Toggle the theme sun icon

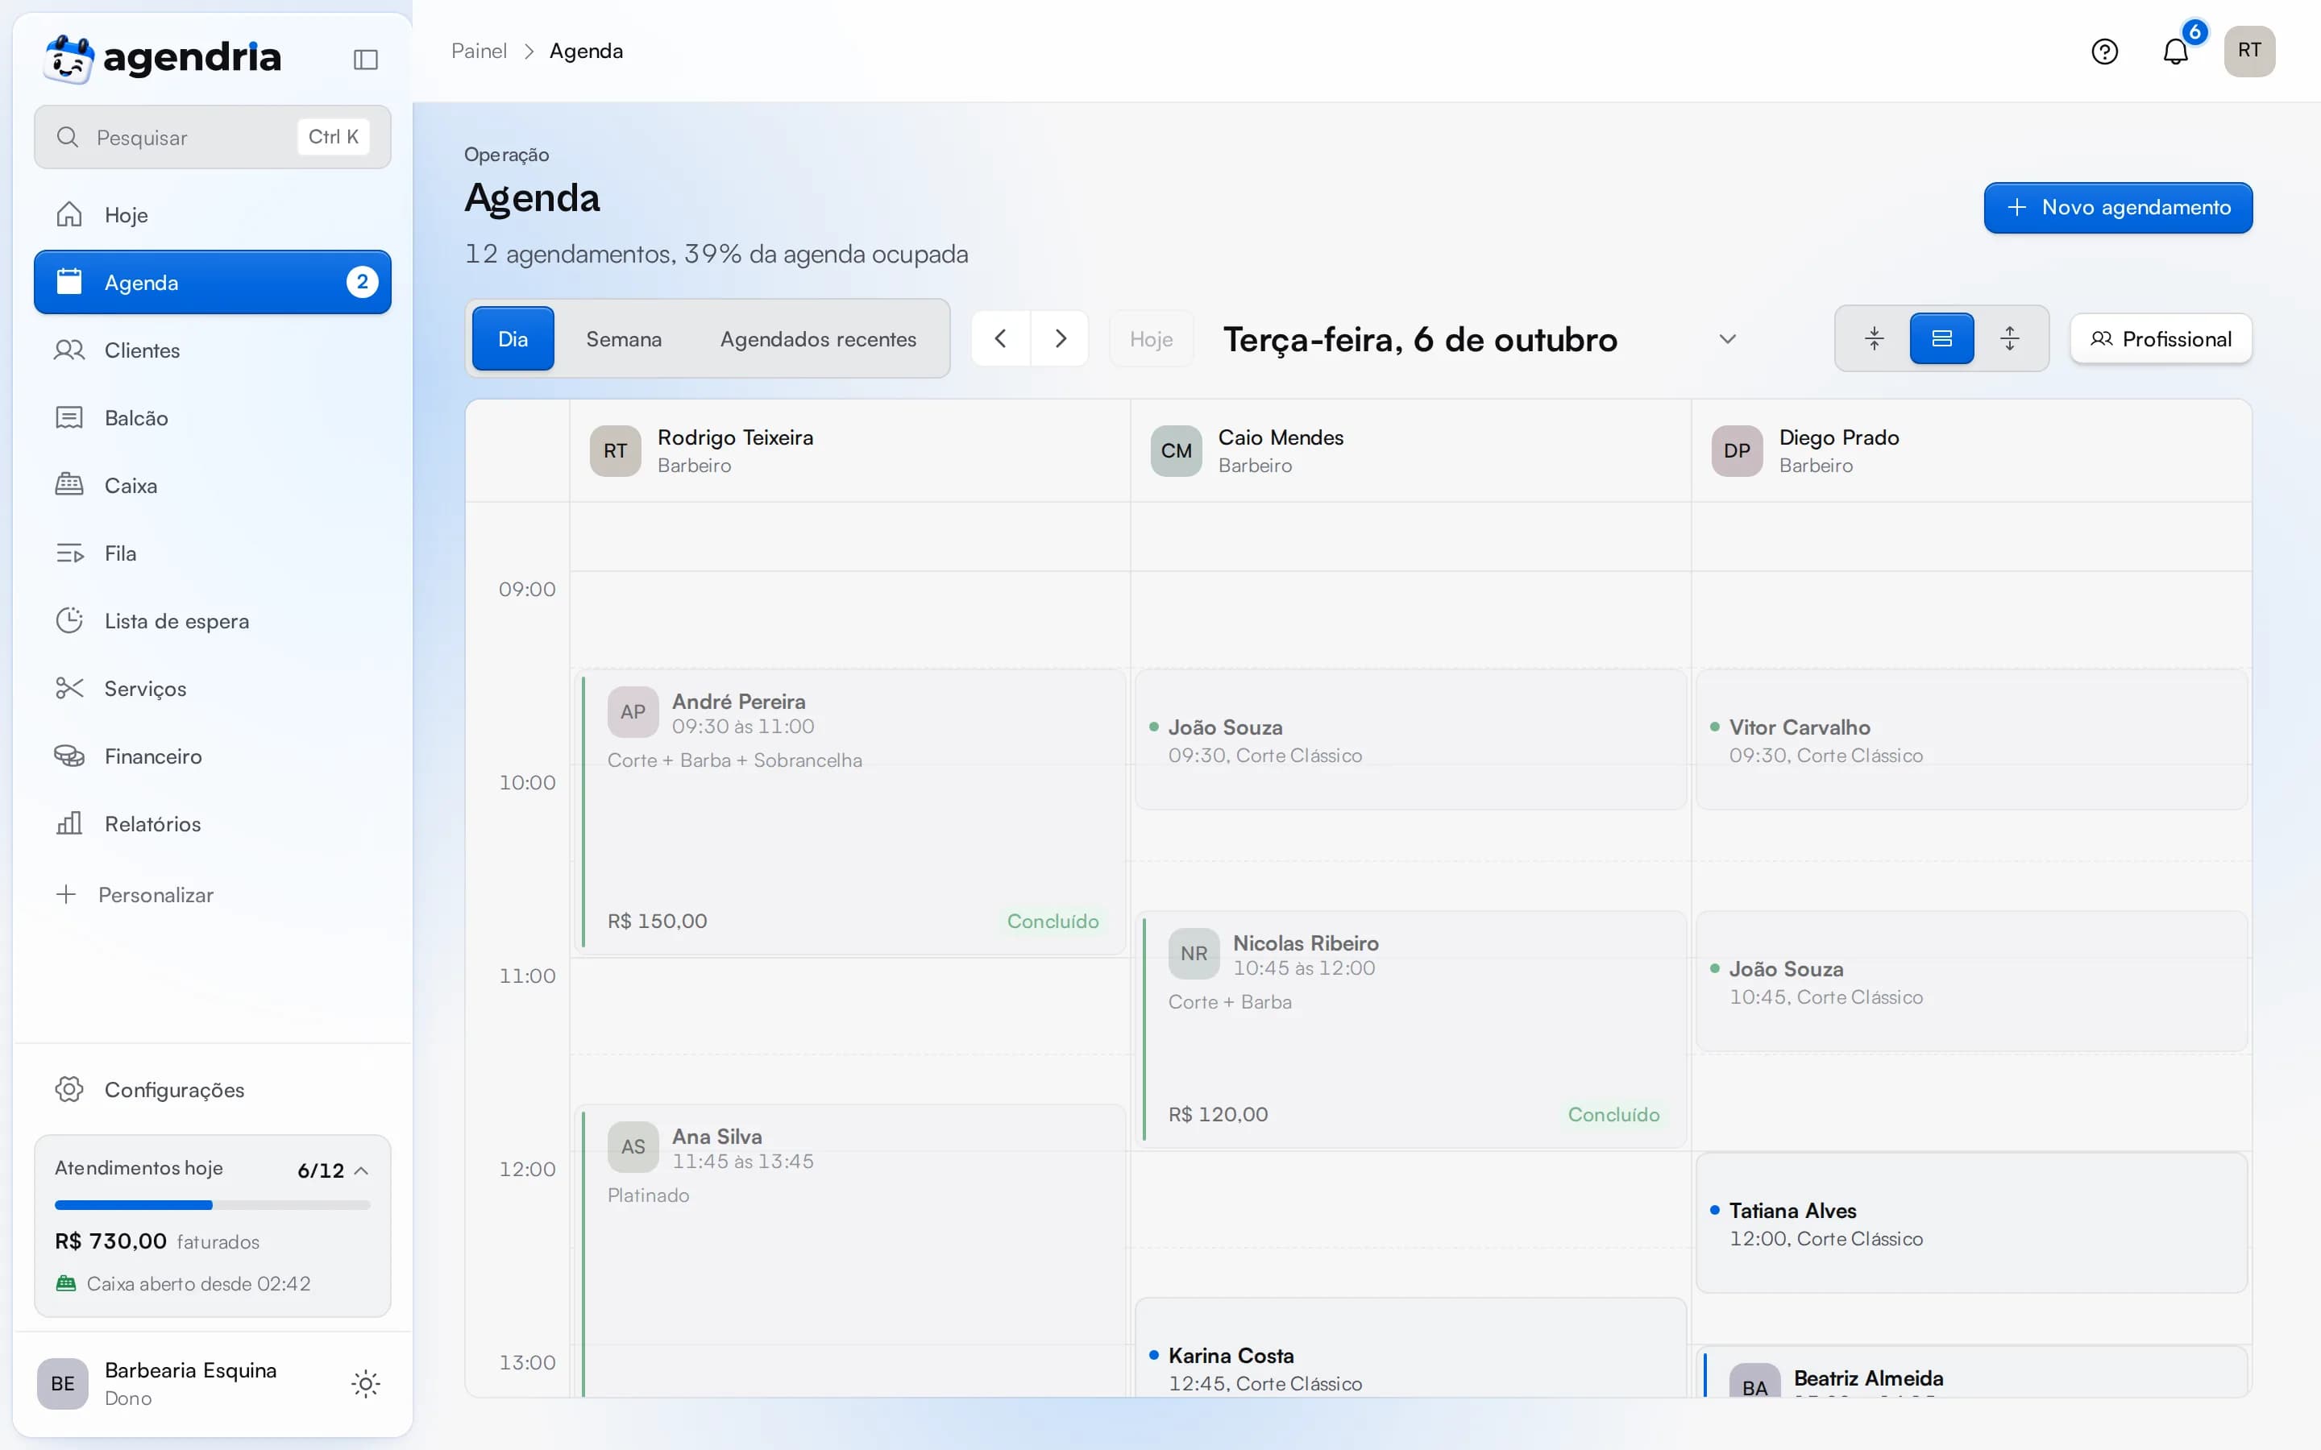click(x=365, y=1384)
